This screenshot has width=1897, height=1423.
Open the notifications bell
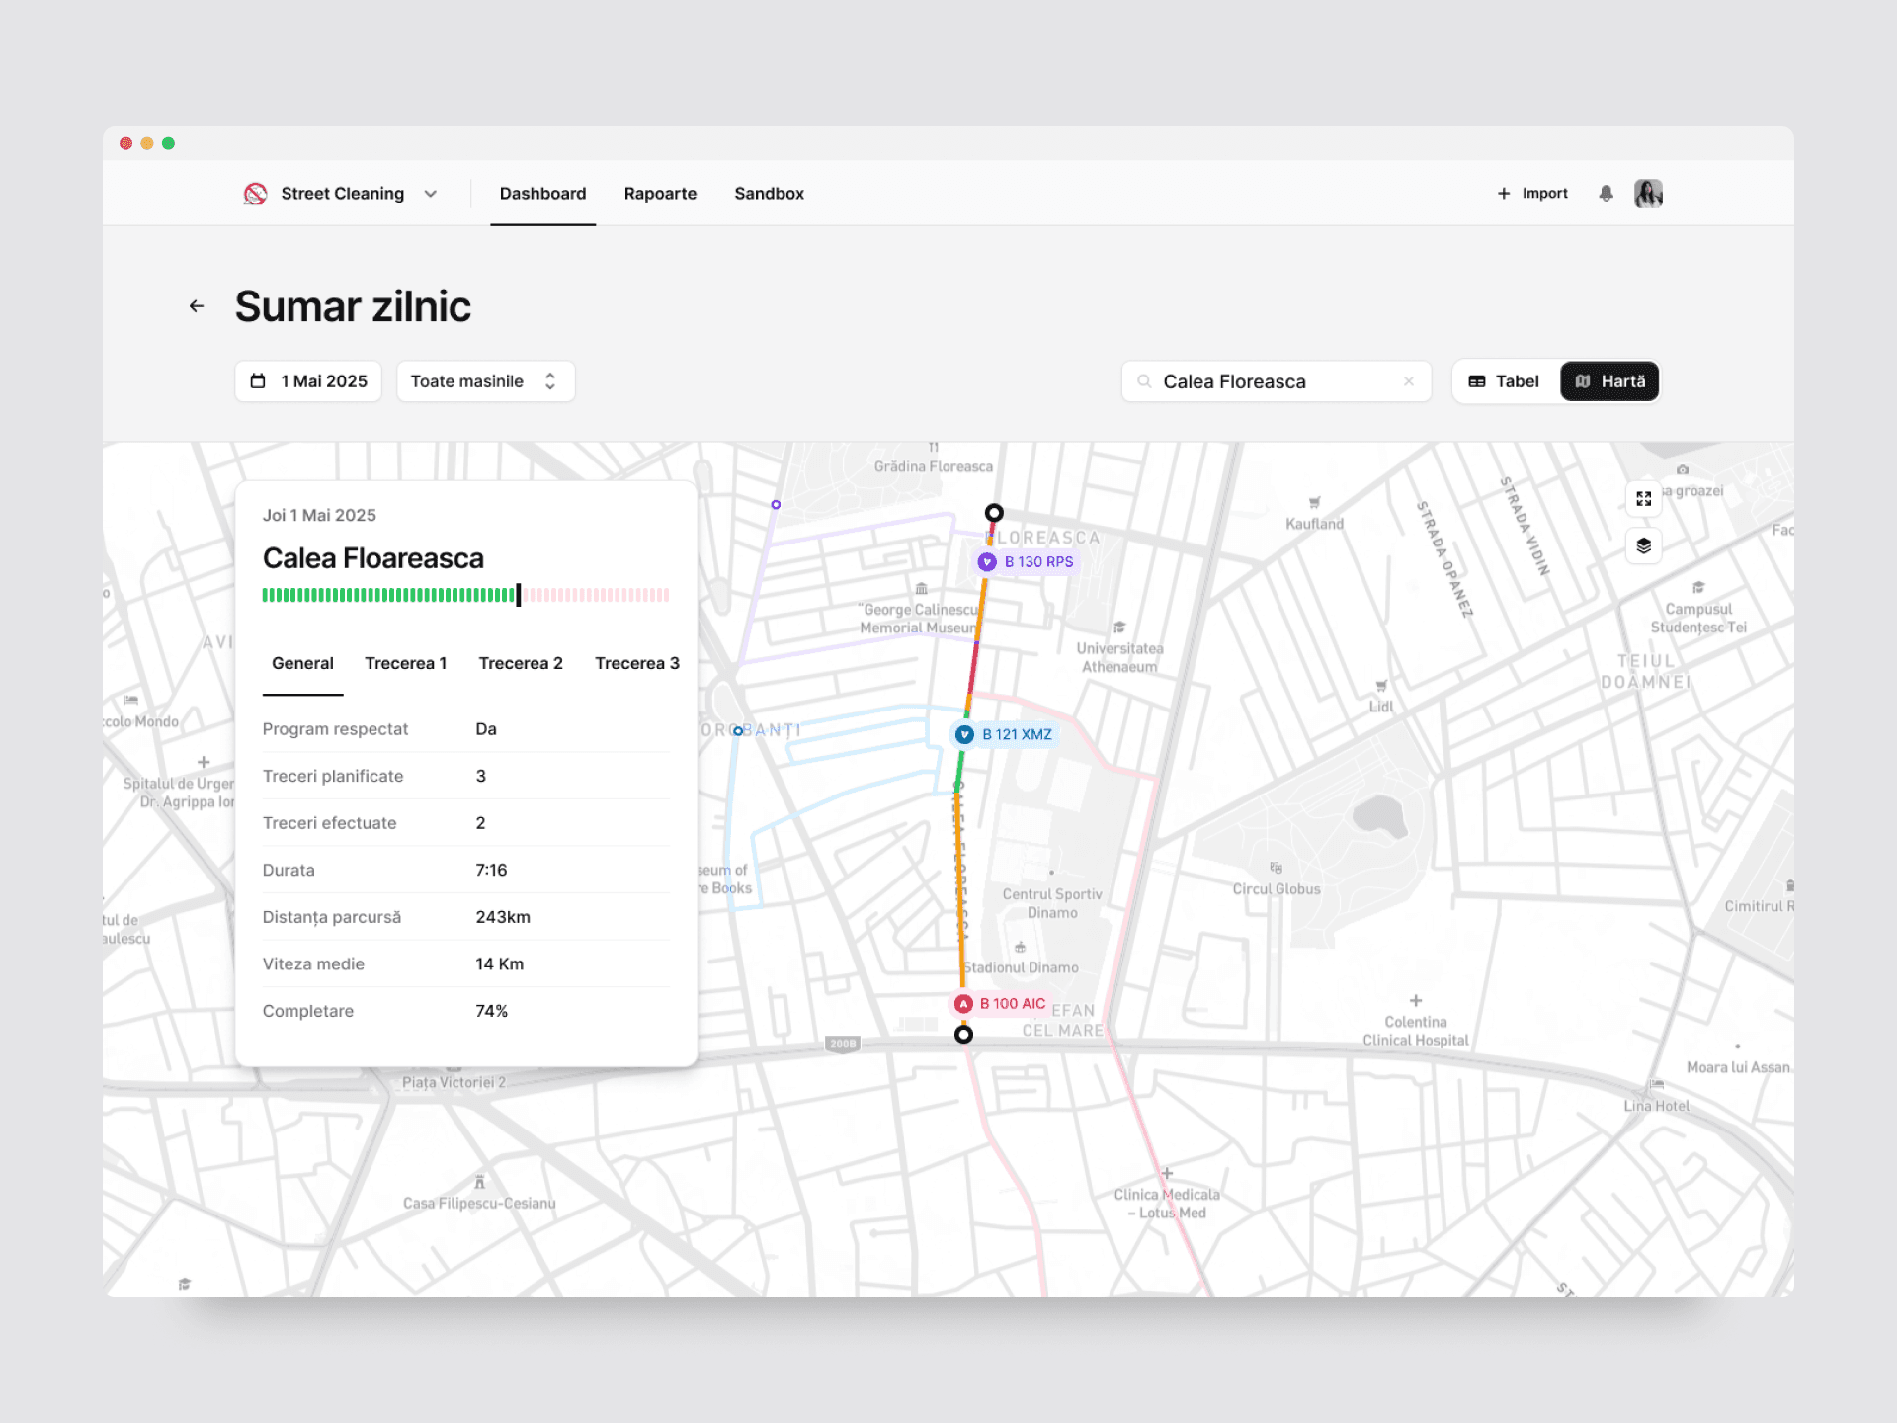point(1606,194)
